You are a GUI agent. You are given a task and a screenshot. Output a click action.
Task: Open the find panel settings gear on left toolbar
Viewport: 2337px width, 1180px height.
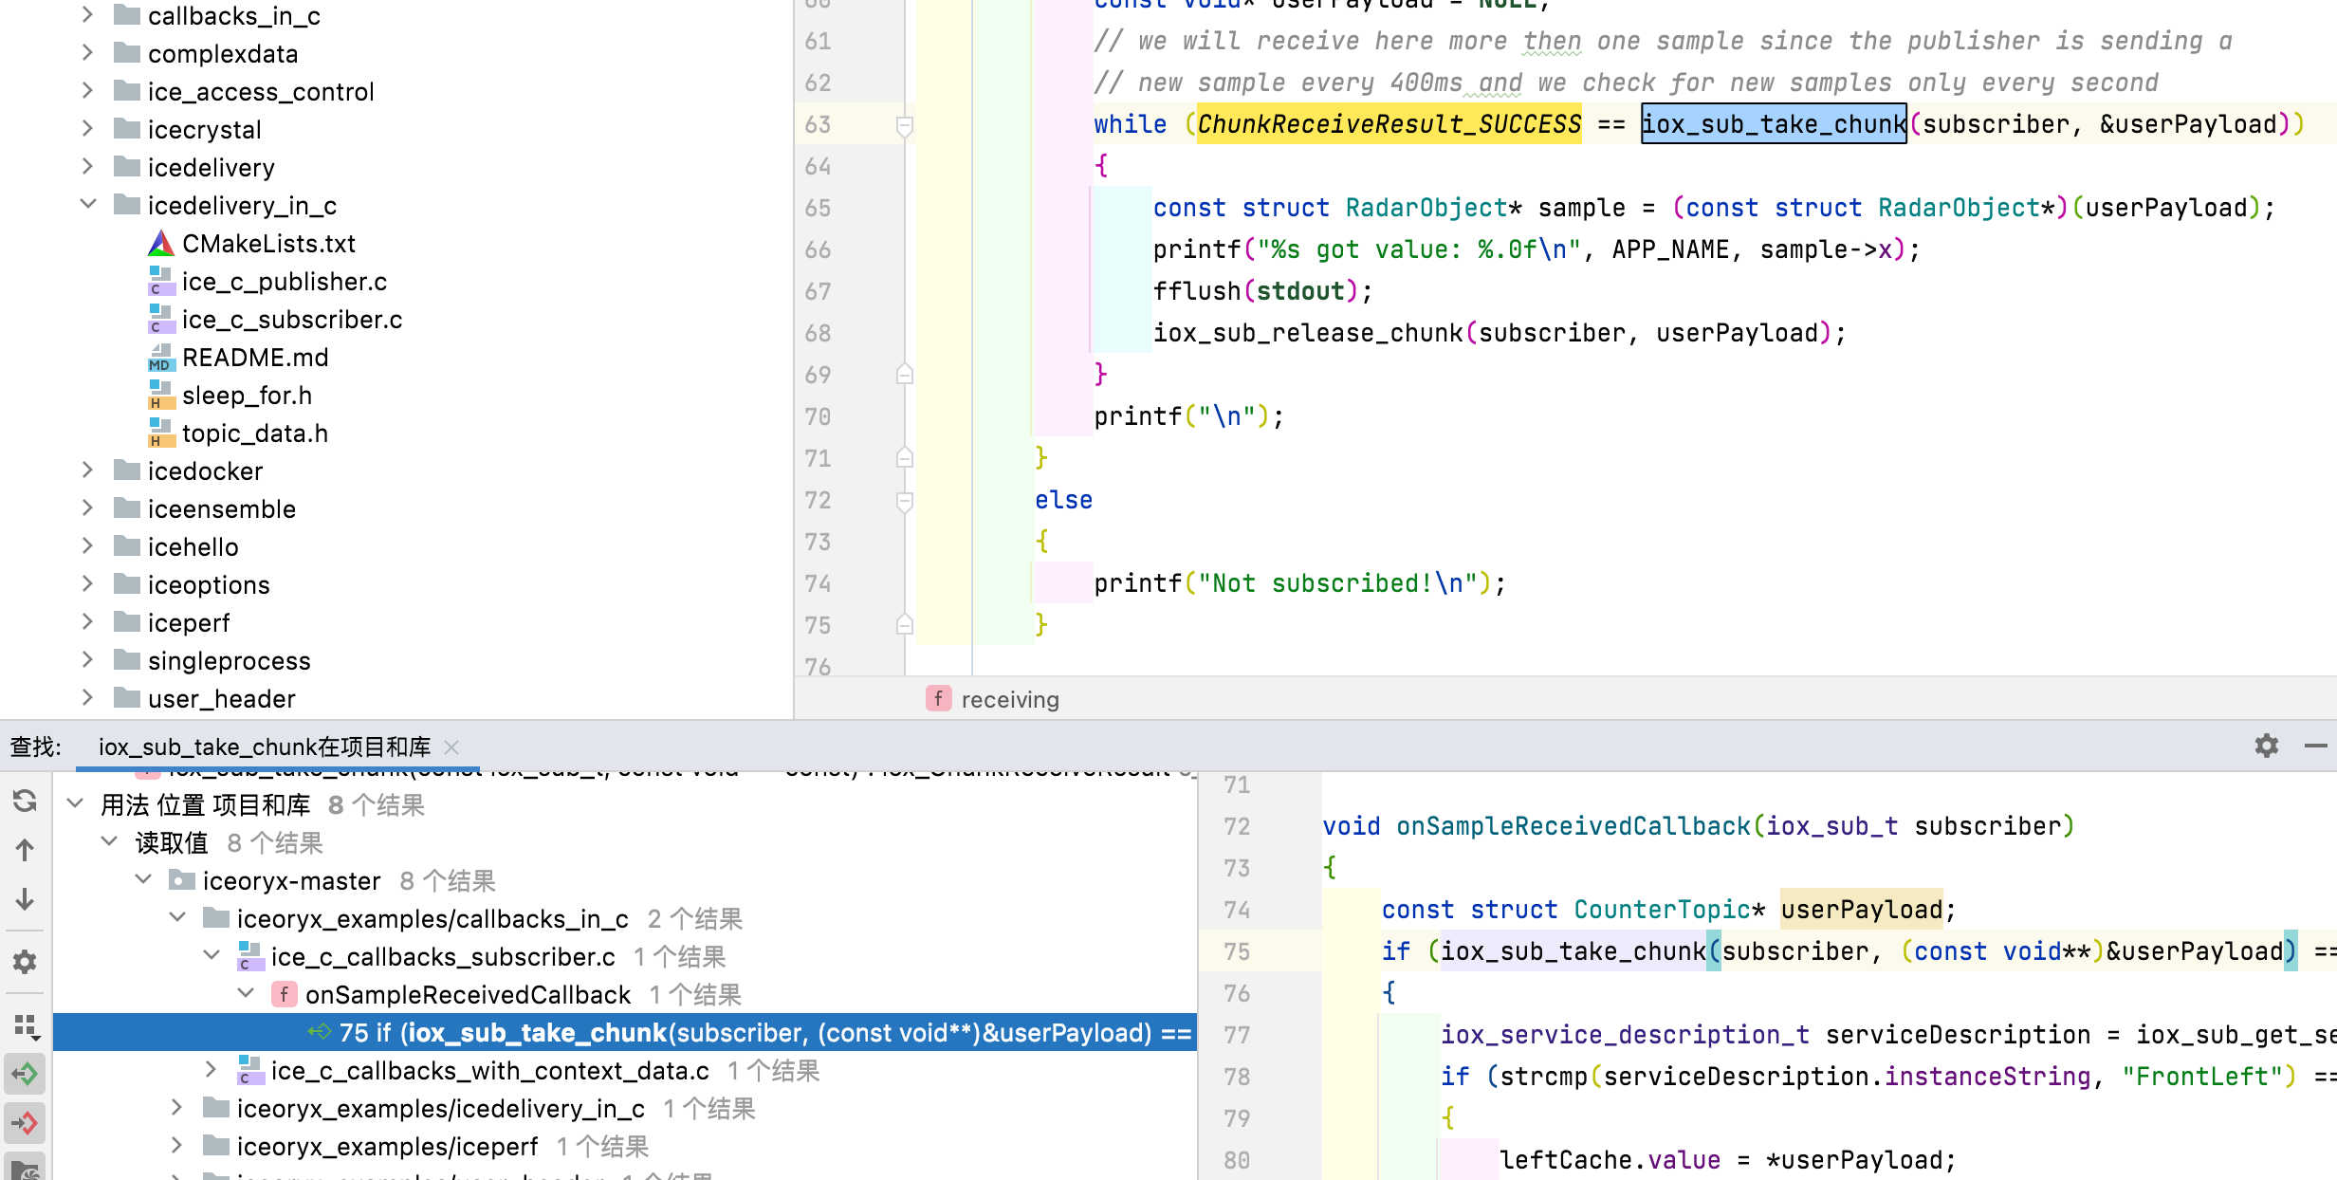pos(25,963)
